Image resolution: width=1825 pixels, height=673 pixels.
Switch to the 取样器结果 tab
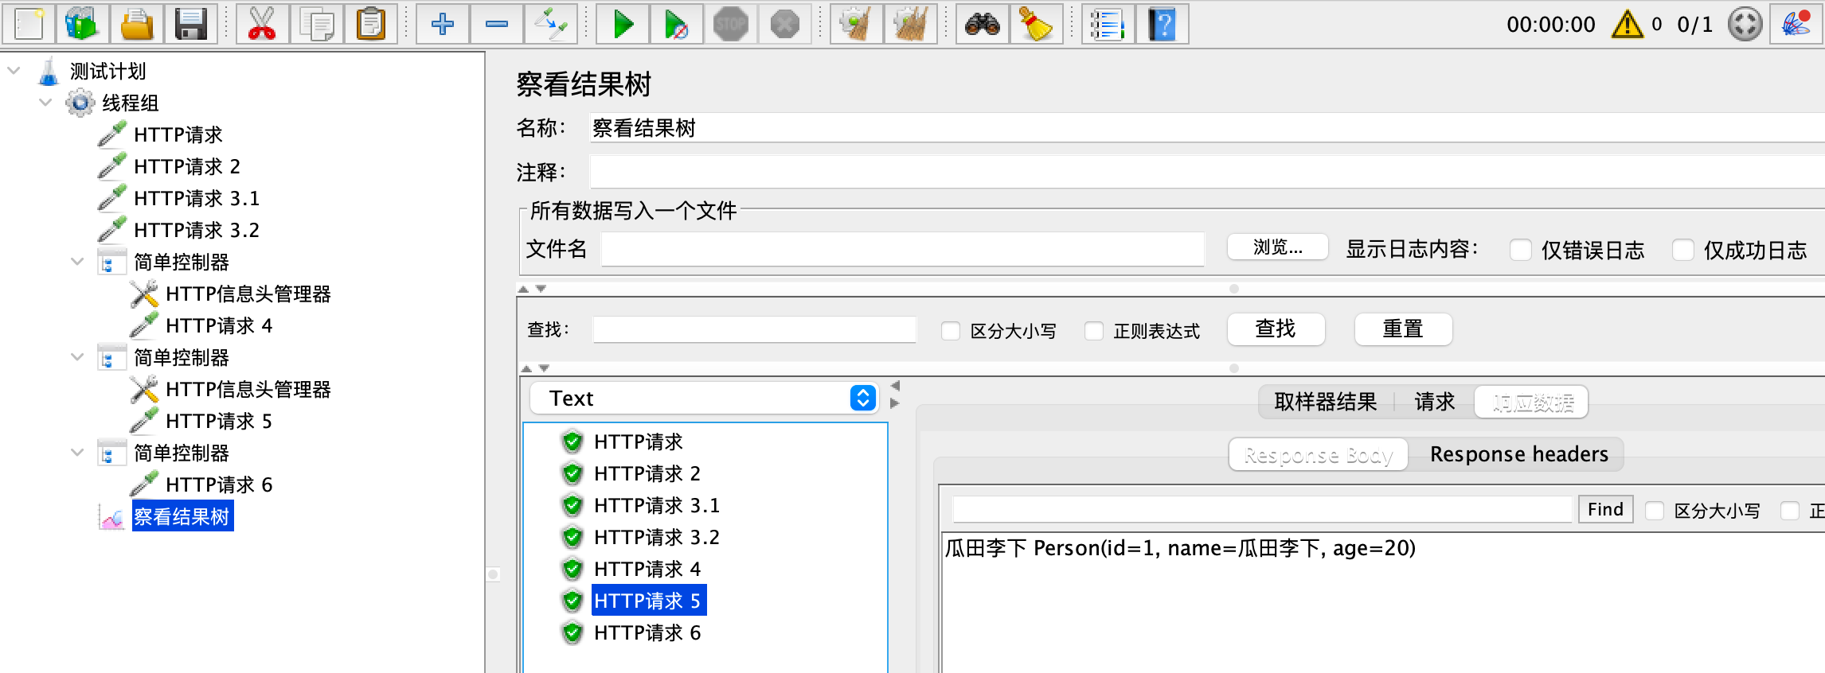pyautogui.click(x=1326, y=402)
